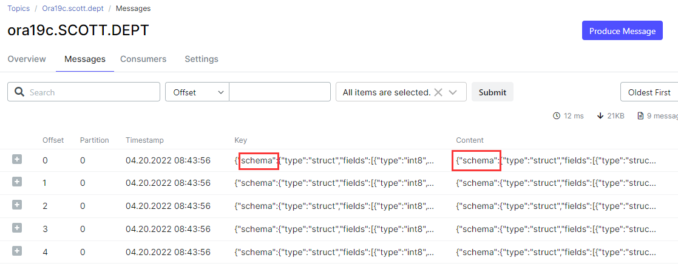Click the Partition column header
678x266 pixels.
click(x=94, y=140)
